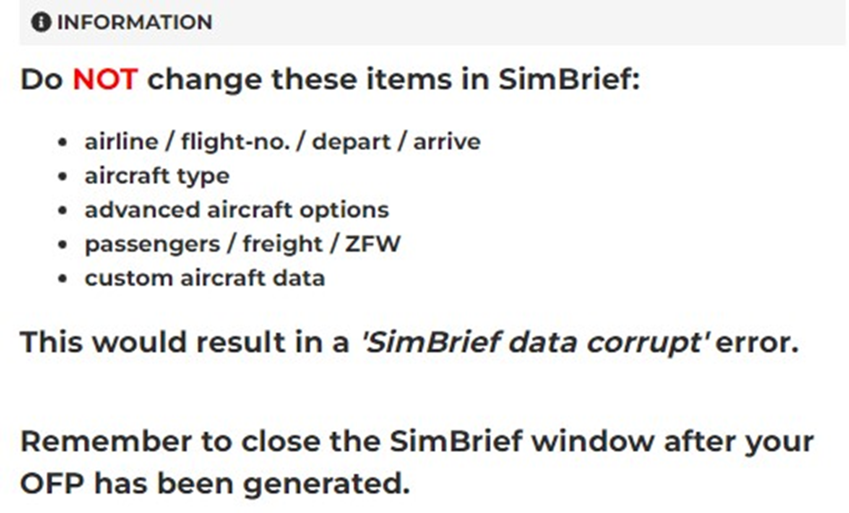Click the bullet point before 'aircraft type'
The height and width of the screenshot is (513, 849).
tap(62, 176)
